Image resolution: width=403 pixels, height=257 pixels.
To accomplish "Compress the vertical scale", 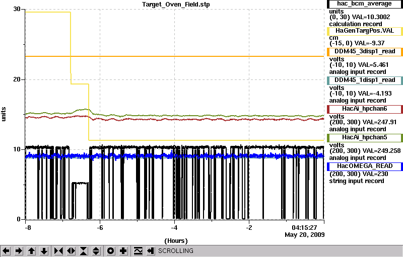I will pyautogui.click(x=84, y=251).
